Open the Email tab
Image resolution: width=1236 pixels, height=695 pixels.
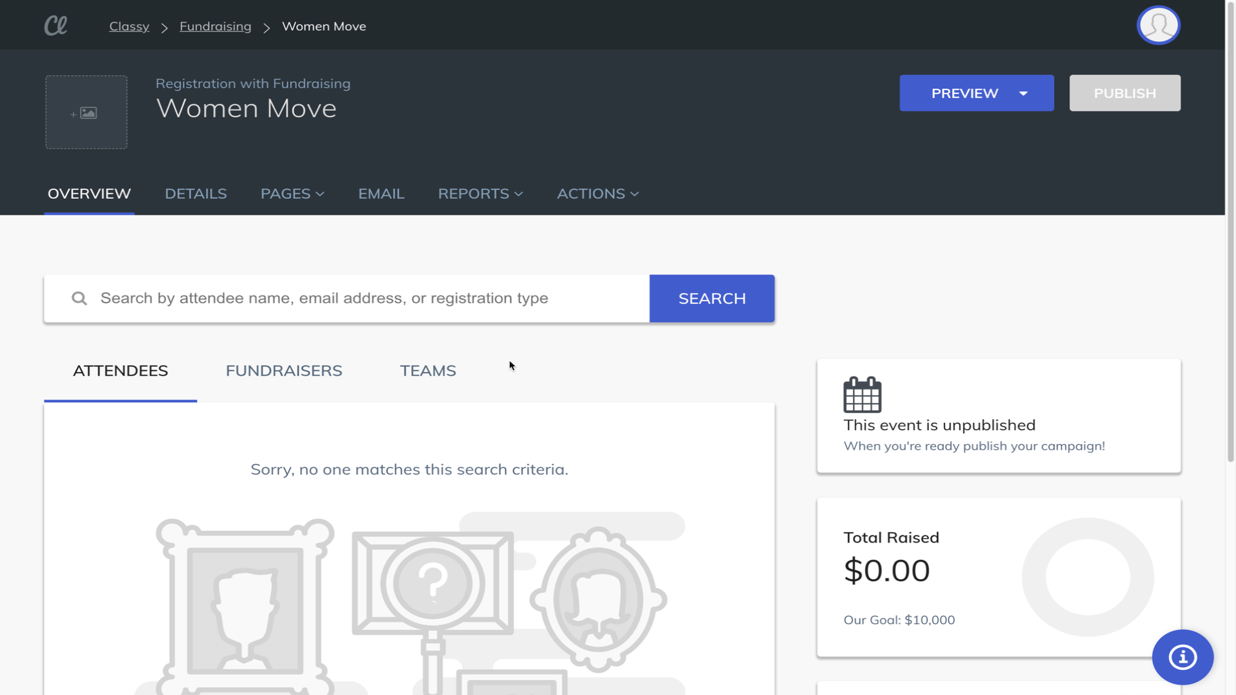point(381,194)
